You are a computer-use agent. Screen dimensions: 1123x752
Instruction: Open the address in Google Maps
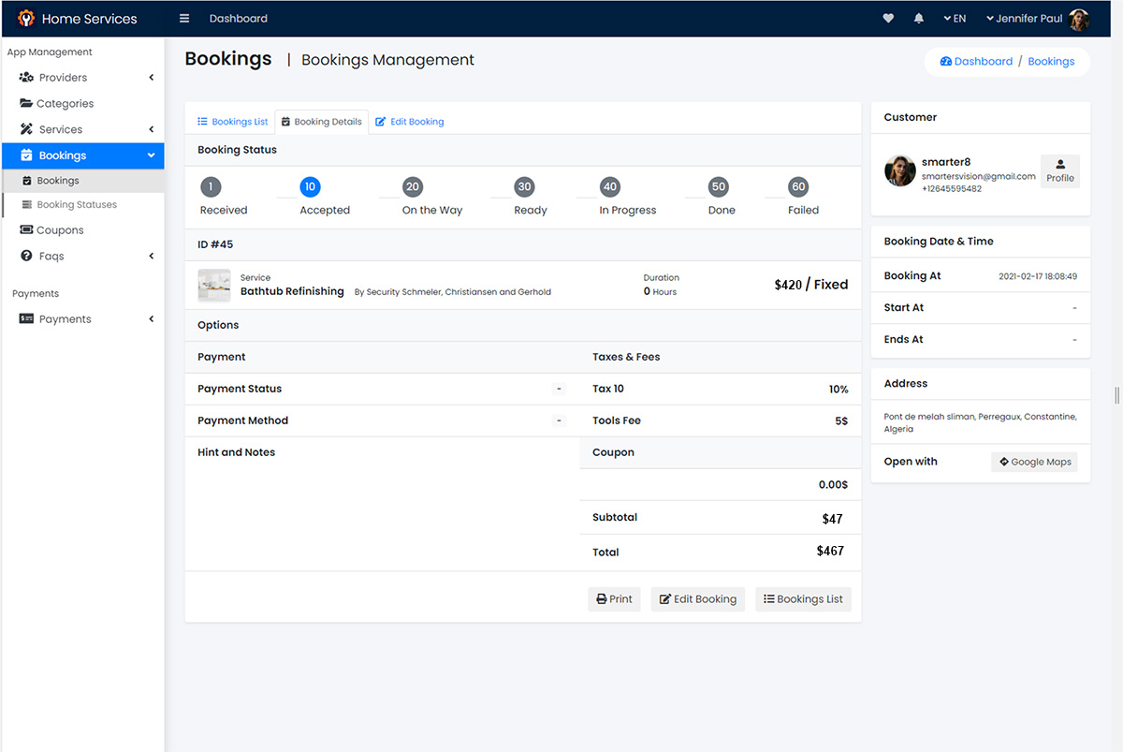coord(1034,462)
